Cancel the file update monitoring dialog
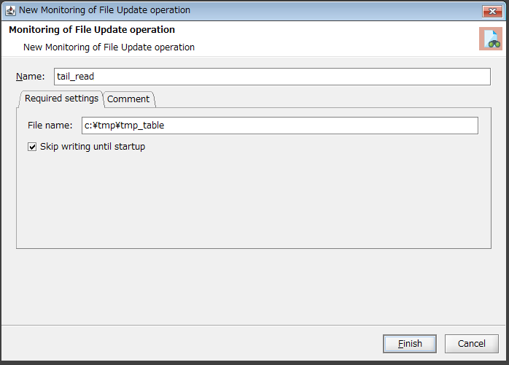 pyautogui.click(x=471, y=344)
